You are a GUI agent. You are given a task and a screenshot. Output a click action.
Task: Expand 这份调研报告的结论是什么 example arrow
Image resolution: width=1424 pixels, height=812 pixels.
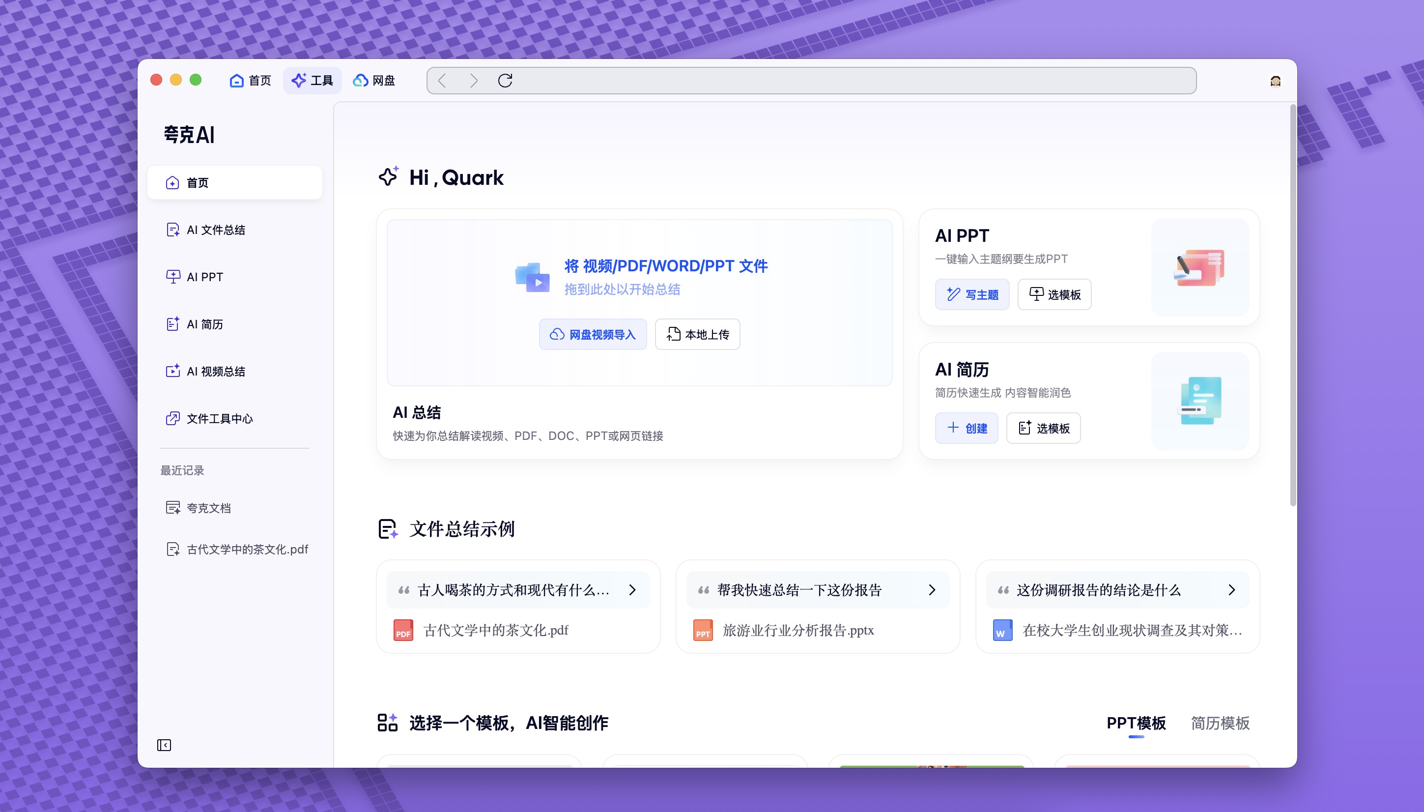pos(1232,590)
